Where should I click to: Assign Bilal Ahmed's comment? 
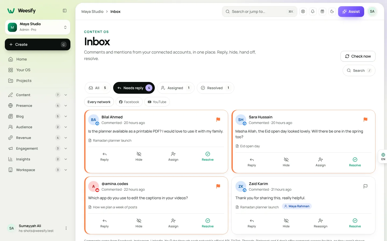click(173, 156)
